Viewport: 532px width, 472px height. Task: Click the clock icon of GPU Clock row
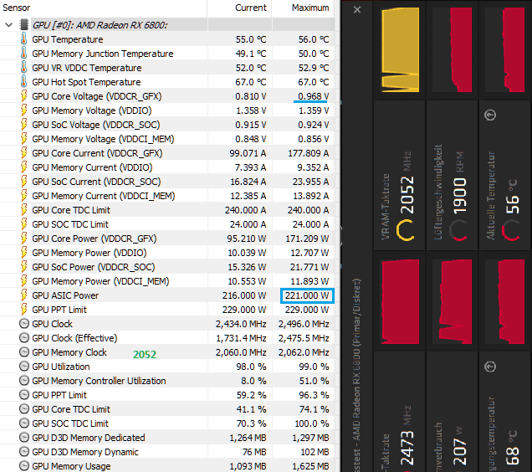(24, 324)
